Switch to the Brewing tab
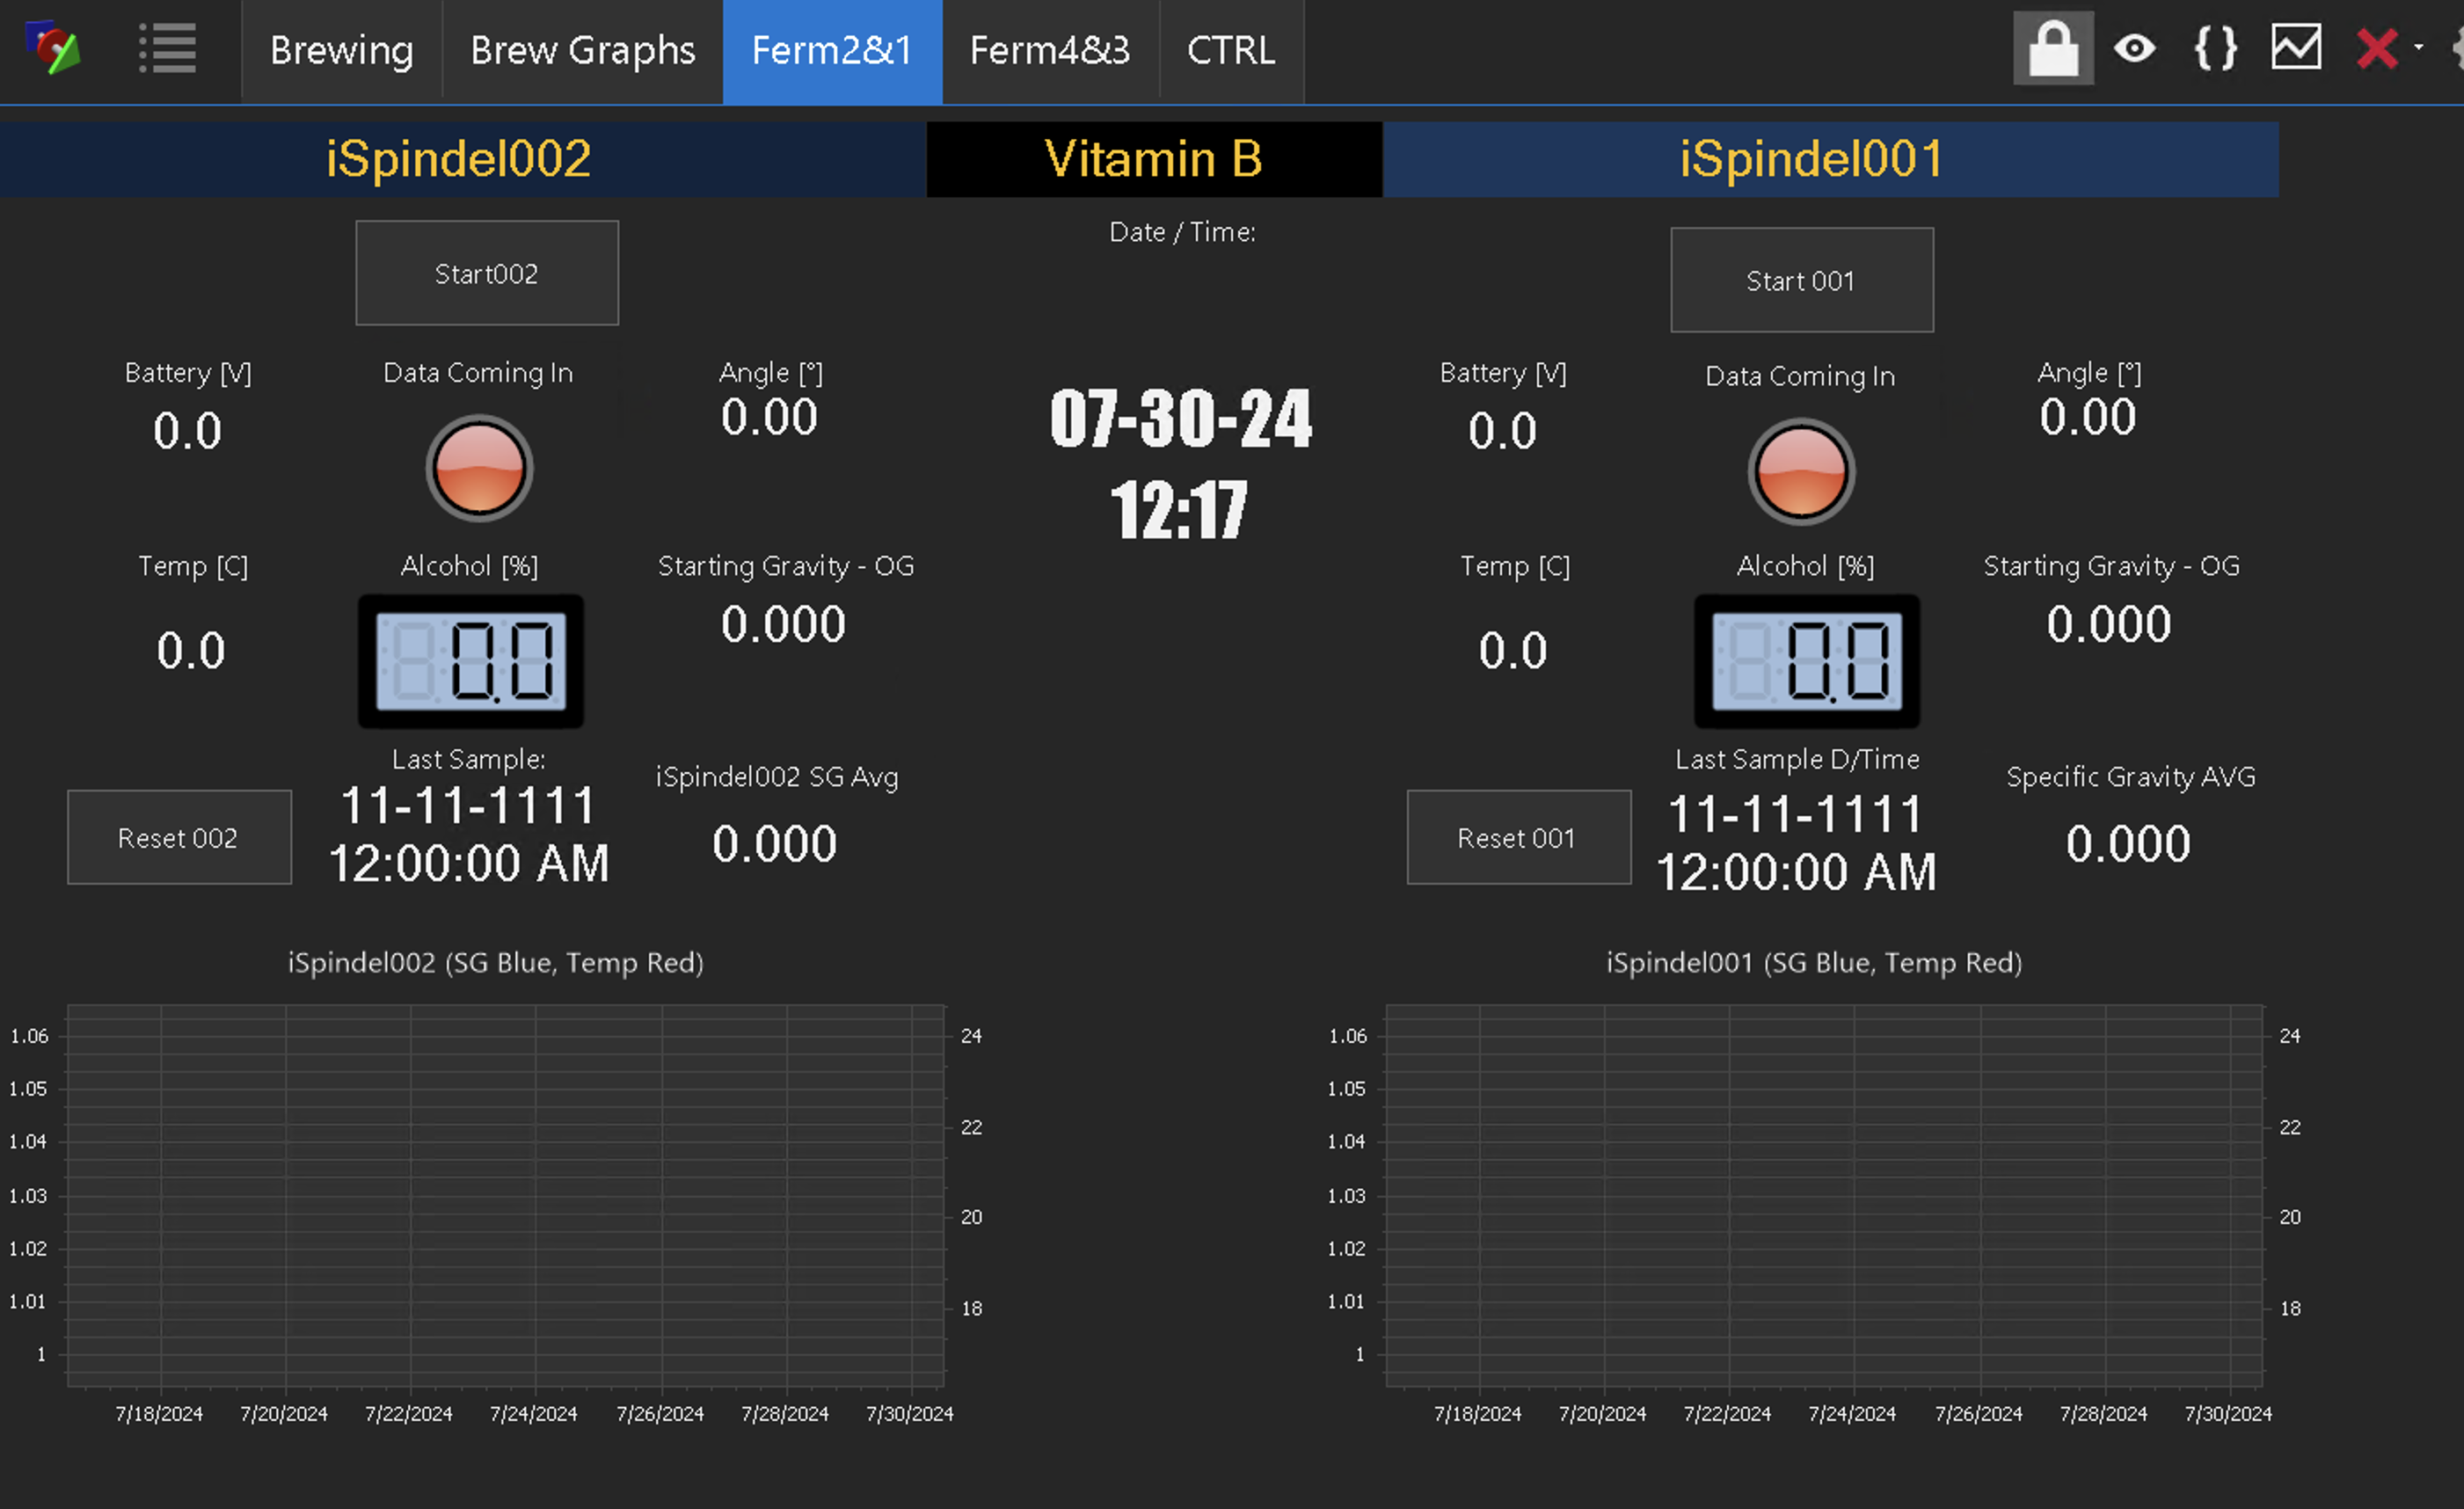The image size is (2464, 1509). [342, 51]
